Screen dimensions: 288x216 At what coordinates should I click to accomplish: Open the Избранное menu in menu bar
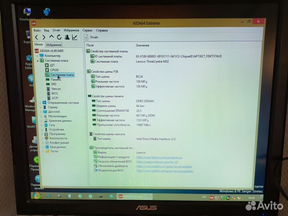[x=71, y=30]
